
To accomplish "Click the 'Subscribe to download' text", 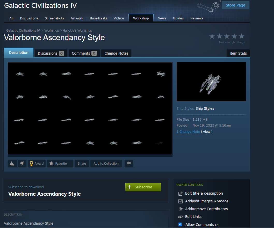I will (26, 187).
